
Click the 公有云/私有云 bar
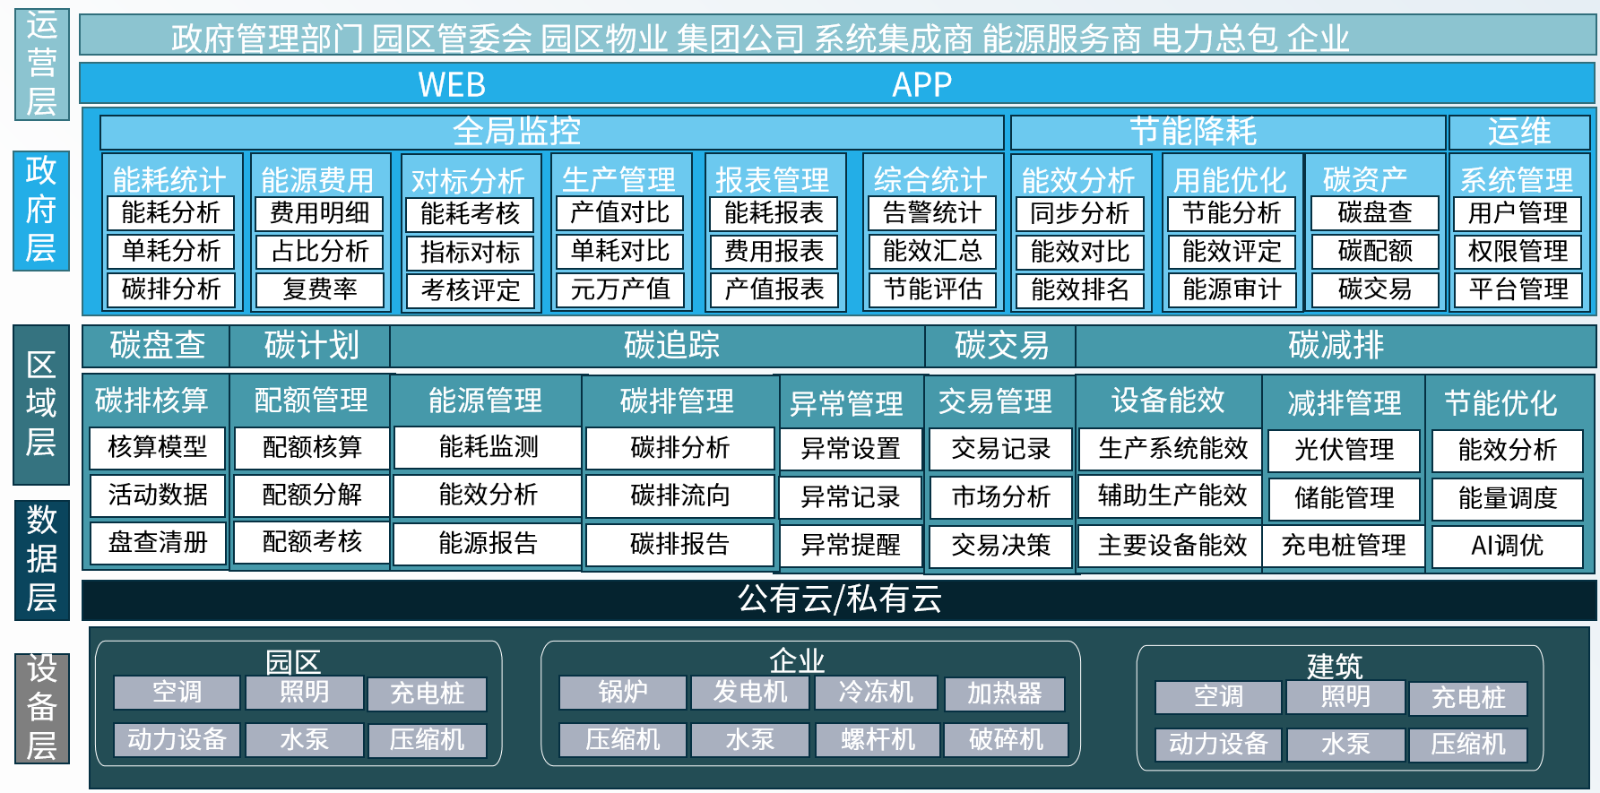(x=839, y=599)
